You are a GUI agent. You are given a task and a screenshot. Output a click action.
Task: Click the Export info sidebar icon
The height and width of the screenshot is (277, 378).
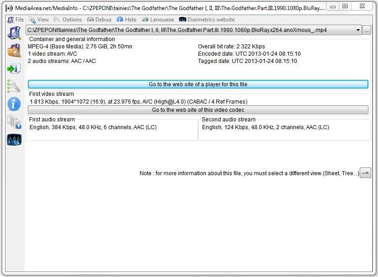tap(14, 68)
